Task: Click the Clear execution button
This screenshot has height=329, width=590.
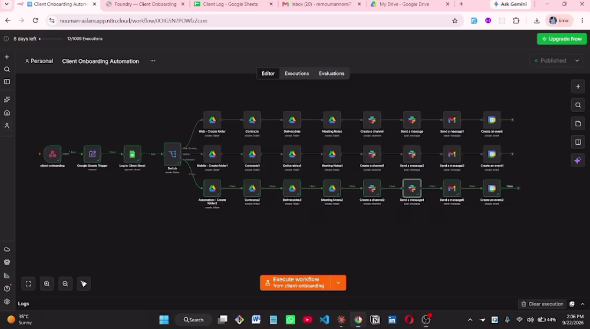Action: [x=542, y=304]
